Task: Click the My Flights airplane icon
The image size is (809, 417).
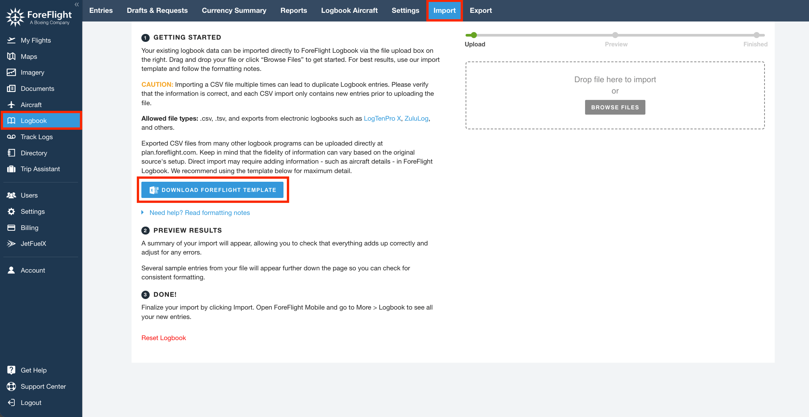Action: (x=11, y=40)
